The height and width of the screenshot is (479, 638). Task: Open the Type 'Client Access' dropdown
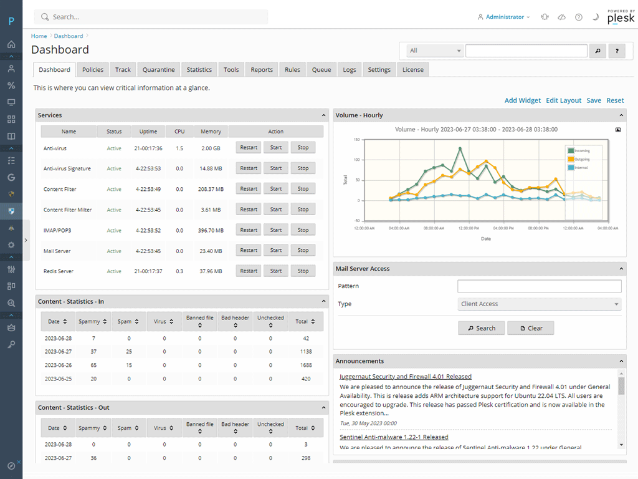click(539, 304)
